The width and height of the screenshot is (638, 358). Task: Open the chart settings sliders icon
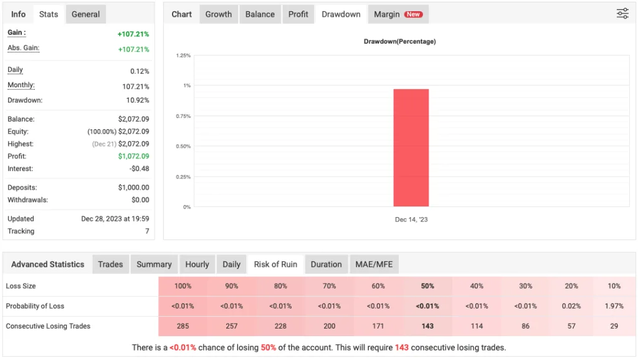click(622, 14)
